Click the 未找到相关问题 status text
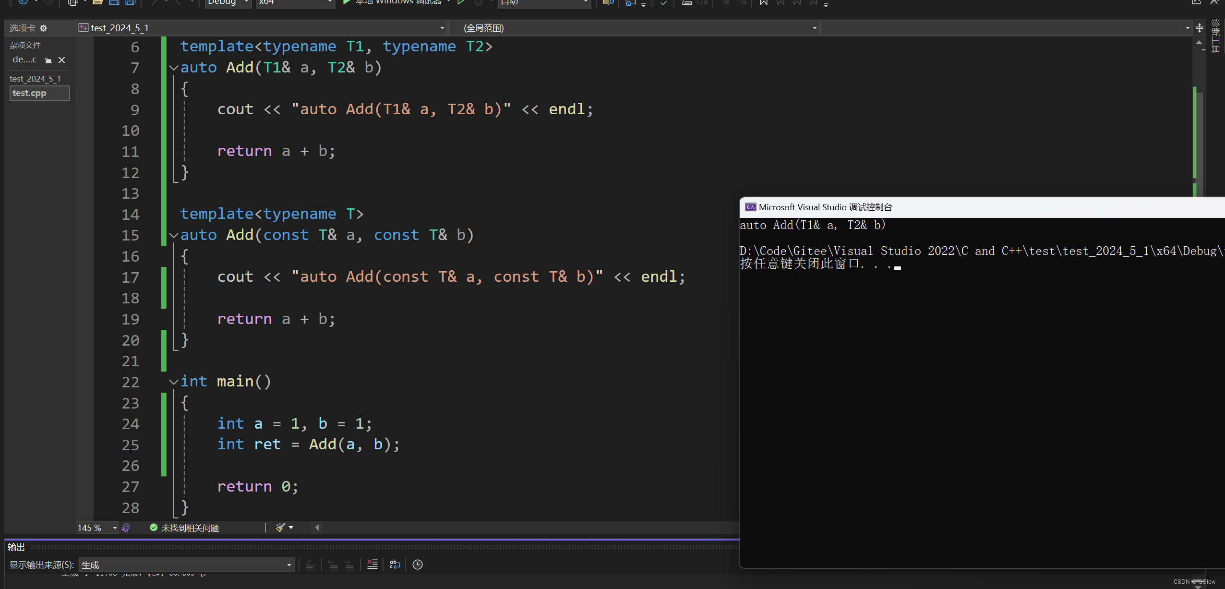This screenshot has width=1225, height=589. click(190, 528)
